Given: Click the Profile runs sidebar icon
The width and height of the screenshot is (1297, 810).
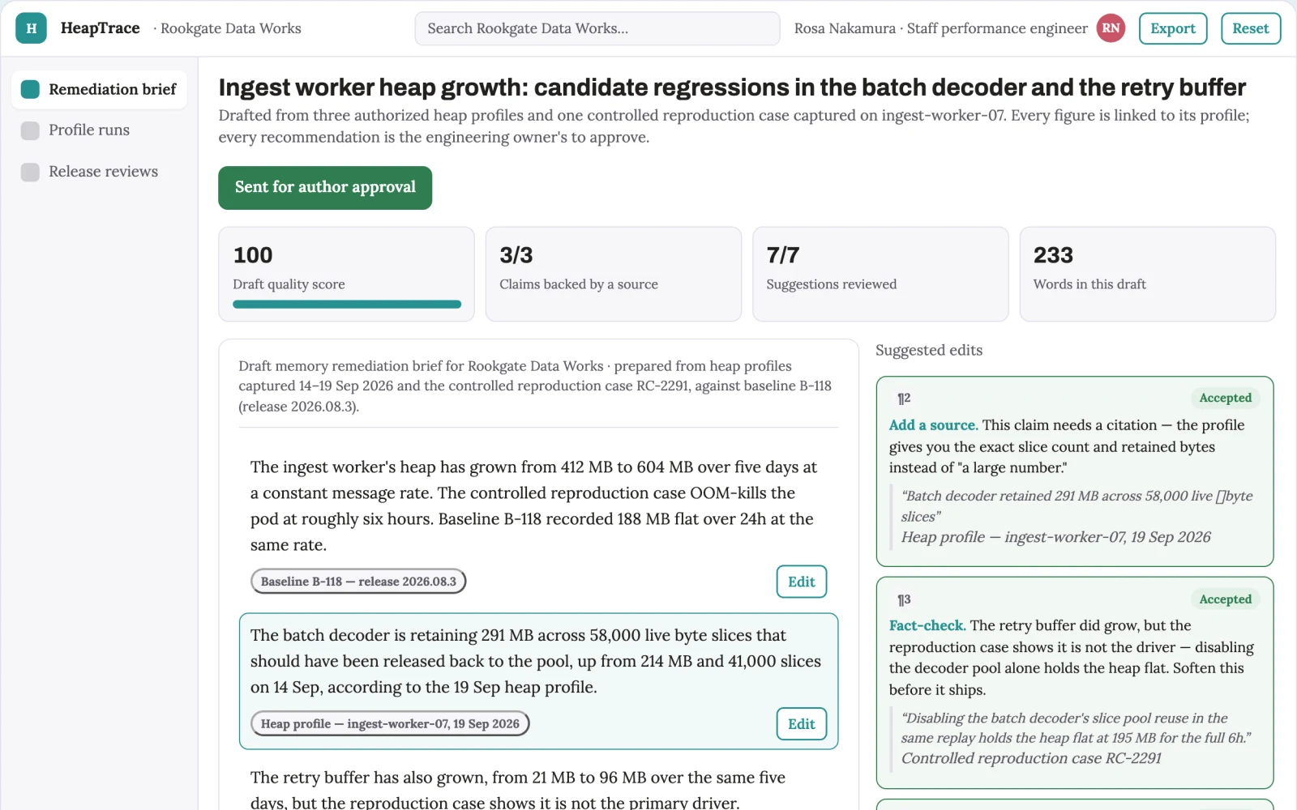Looking at the screenshot, I should (30, 130).
